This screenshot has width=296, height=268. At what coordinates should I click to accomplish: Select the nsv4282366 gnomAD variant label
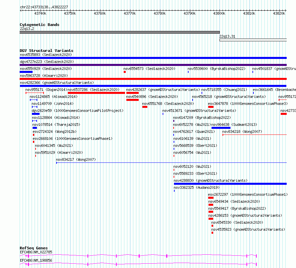[57, 83]
